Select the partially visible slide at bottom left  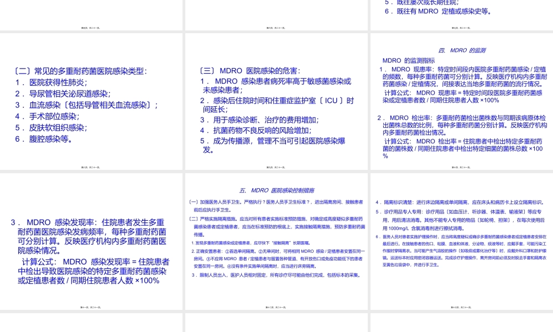(x=91, y=324)
